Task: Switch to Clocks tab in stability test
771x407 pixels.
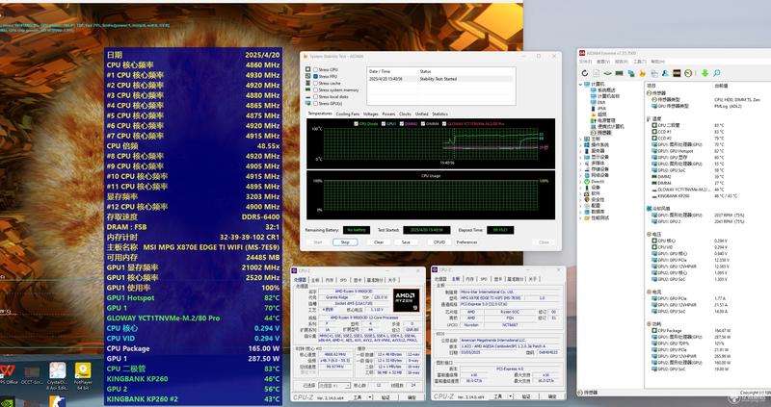Action: pyautogui.click(x=405, y=114)
